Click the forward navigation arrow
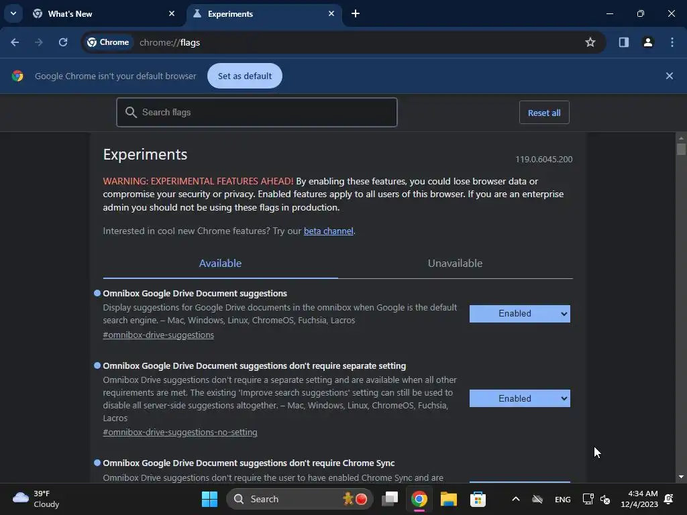Screen dimensions: 687x515 [39, 42]
